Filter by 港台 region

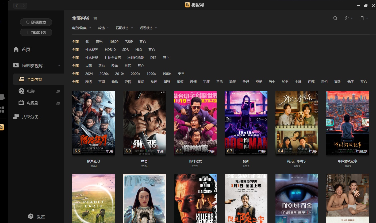pos(102,66)
